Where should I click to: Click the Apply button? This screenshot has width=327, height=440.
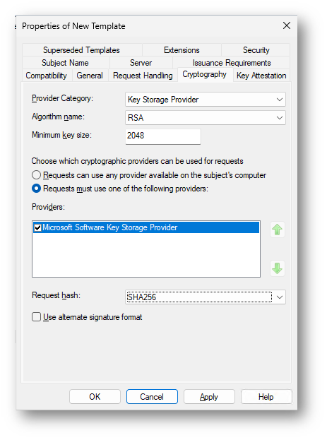(209, 396)
